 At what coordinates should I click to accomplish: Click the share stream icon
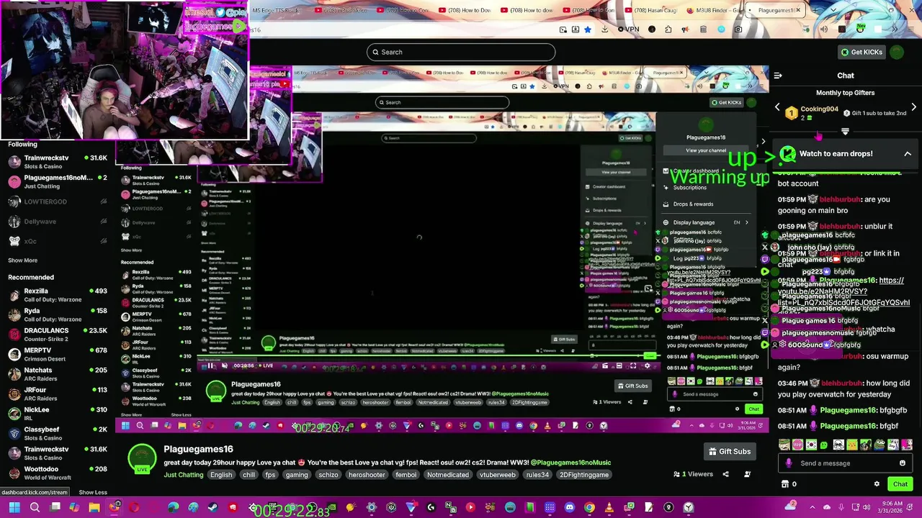tap(725, 474)
